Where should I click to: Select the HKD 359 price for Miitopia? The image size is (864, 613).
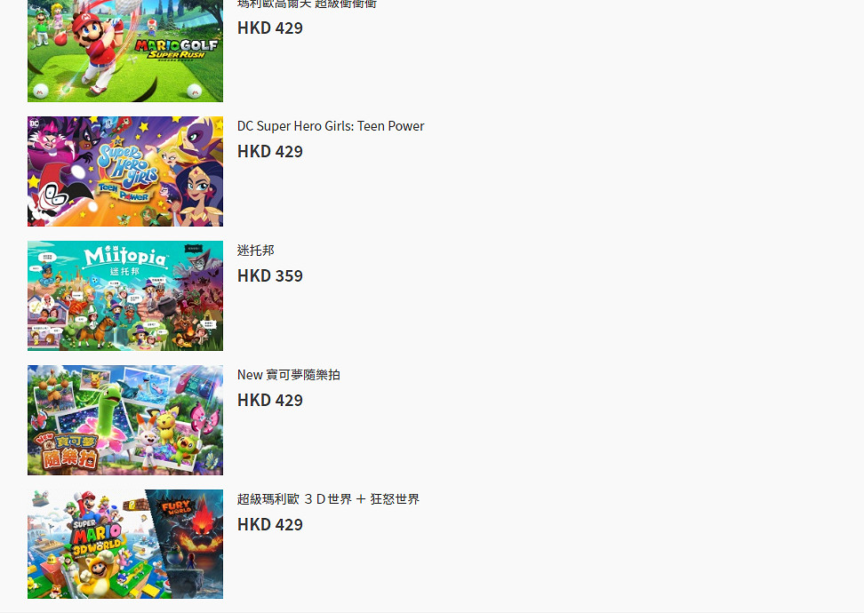(270, 276)
